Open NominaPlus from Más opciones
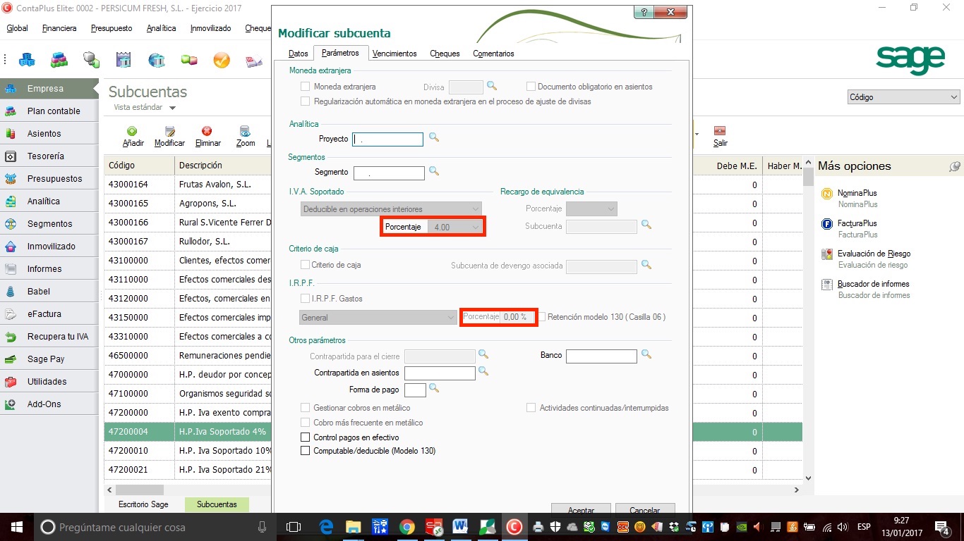The width and height of the screenshot is (964, 541). pos(857,193)
